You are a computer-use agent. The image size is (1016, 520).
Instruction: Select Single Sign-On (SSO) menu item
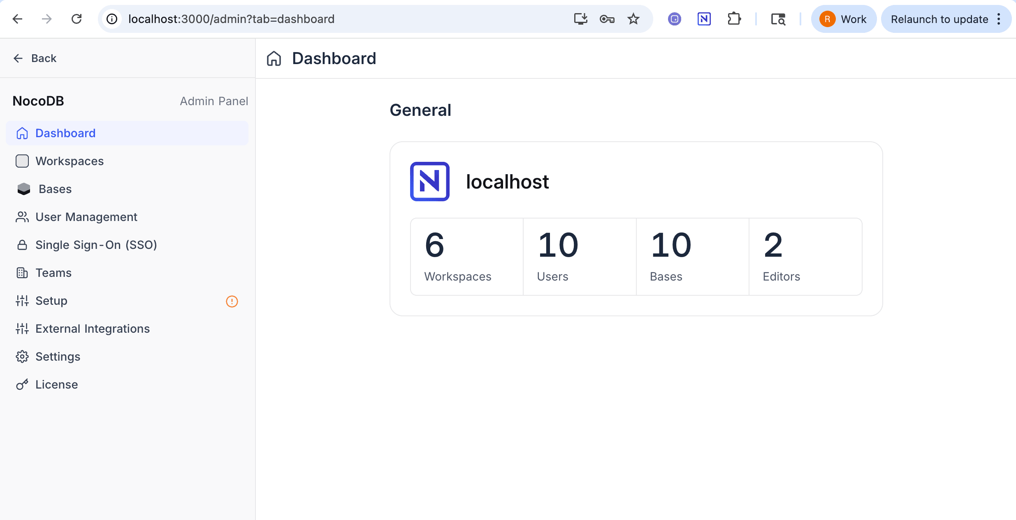(96, 245)
